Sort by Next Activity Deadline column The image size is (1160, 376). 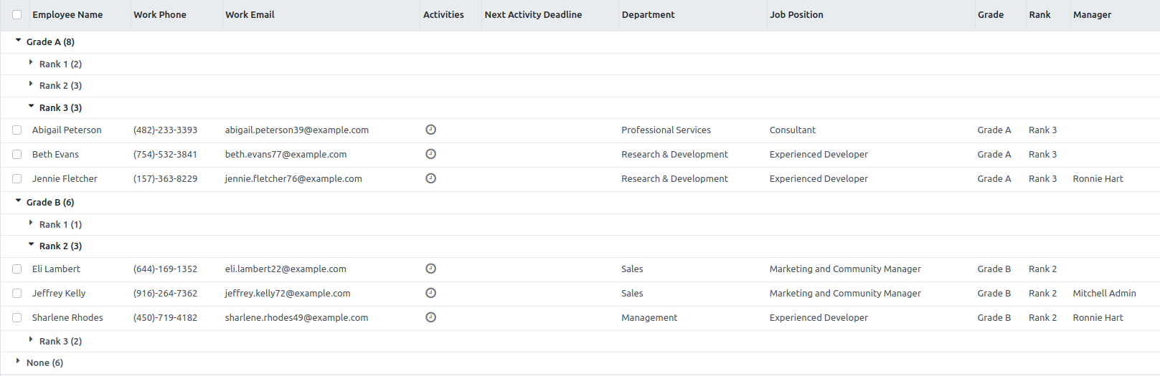pos(533,14)
